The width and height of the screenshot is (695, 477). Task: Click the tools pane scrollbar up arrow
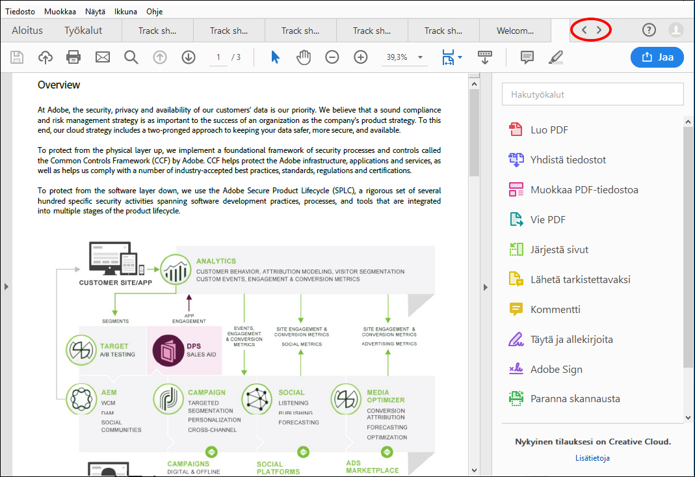point(688,122)
